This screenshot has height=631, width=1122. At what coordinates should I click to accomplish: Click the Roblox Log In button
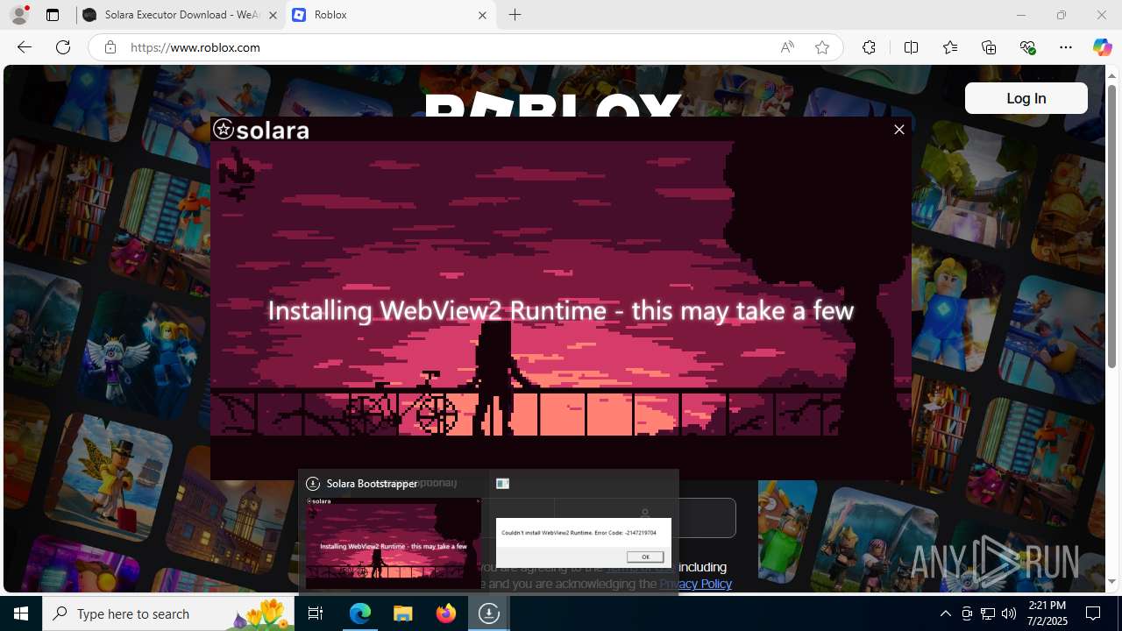click(1026, 98)
